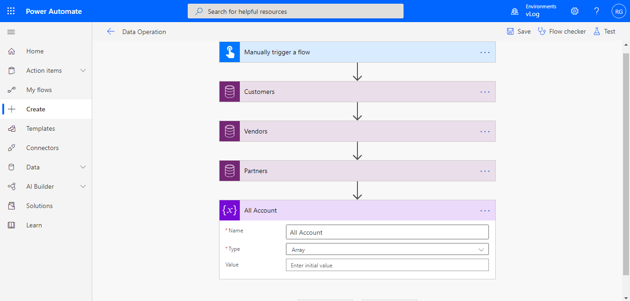Image resolution: width=630 pixels, height=301 pixels.
Task: Click the Value initial value field
Action: (x=387, y=265)
